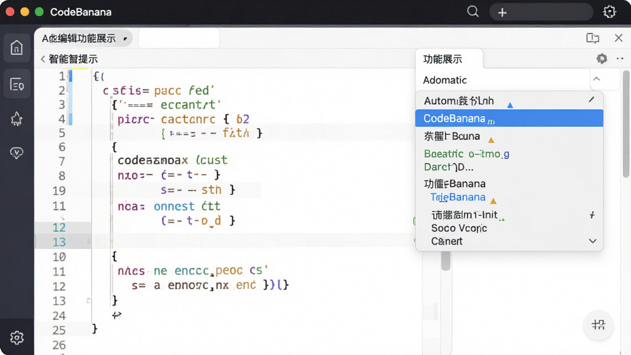Open the list panel icon in sidebar

pyautogui.click(x=17, y=84)
